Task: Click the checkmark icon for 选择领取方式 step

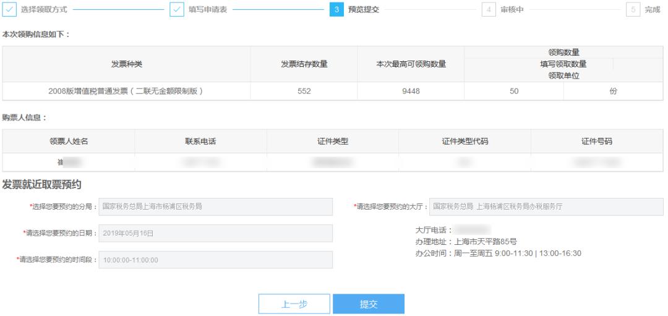Action: coord(9,11)
